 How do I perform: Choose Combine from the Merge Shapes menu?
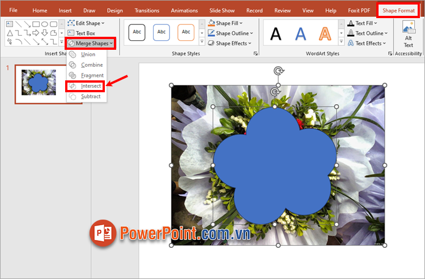coord(87,65)
